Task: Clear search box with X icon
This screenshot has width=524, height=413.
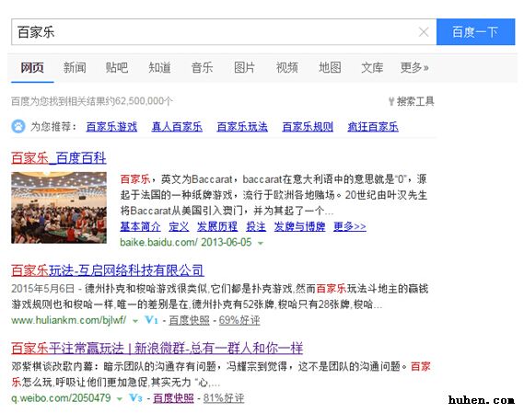Action: coord(424,32)
